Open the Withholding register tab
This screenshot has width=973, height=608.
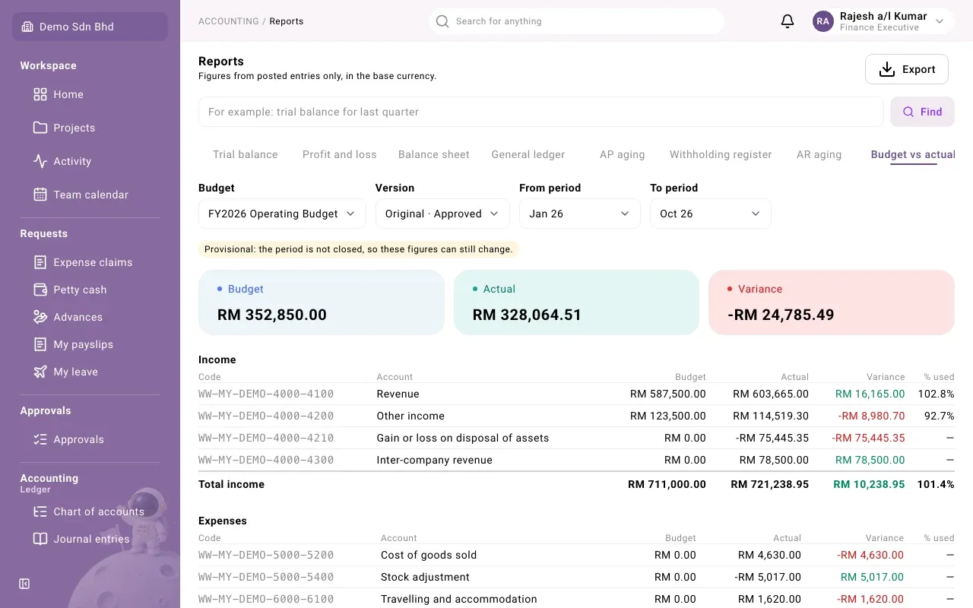tap(721, 154)
